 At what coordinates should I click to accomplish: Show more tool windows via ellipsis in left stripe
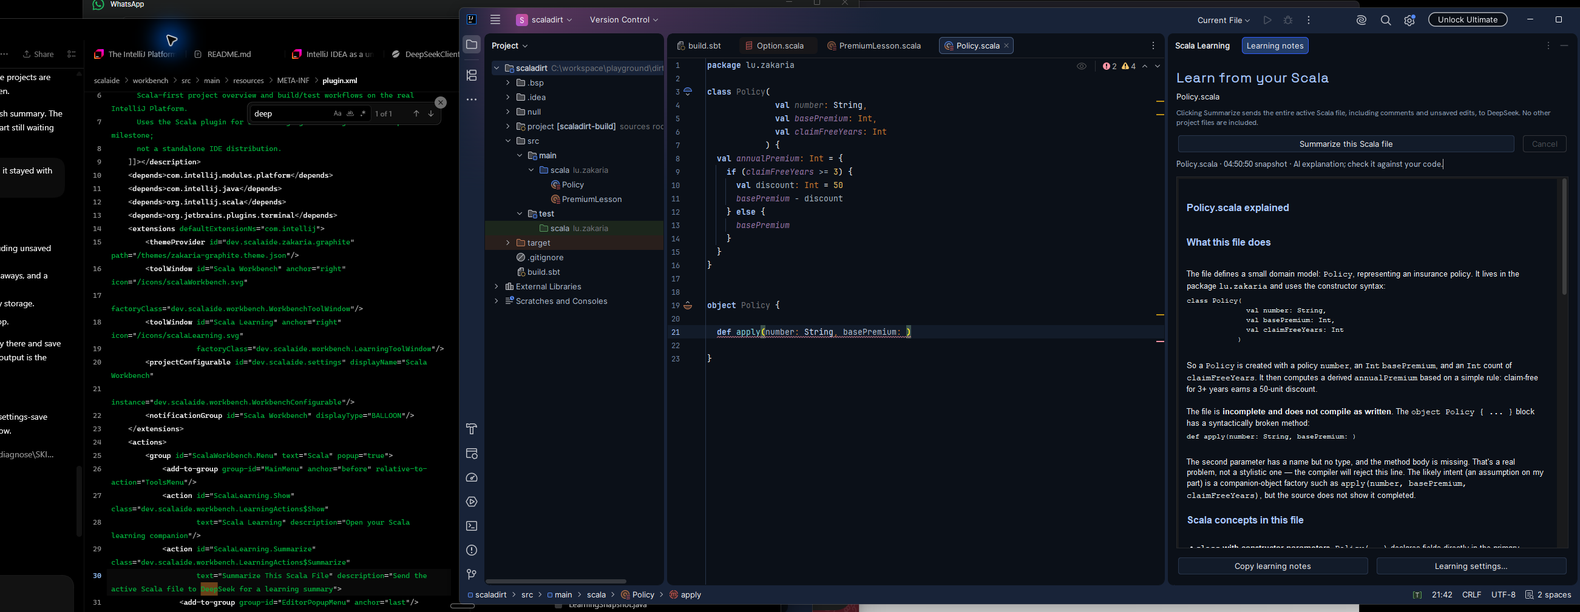tap(472, 99)
